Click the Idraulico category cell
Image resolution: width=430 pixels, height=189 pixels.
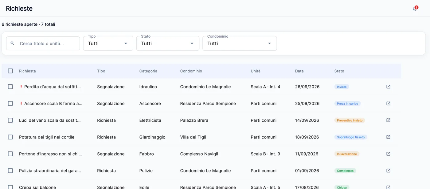tap(148, 87)
